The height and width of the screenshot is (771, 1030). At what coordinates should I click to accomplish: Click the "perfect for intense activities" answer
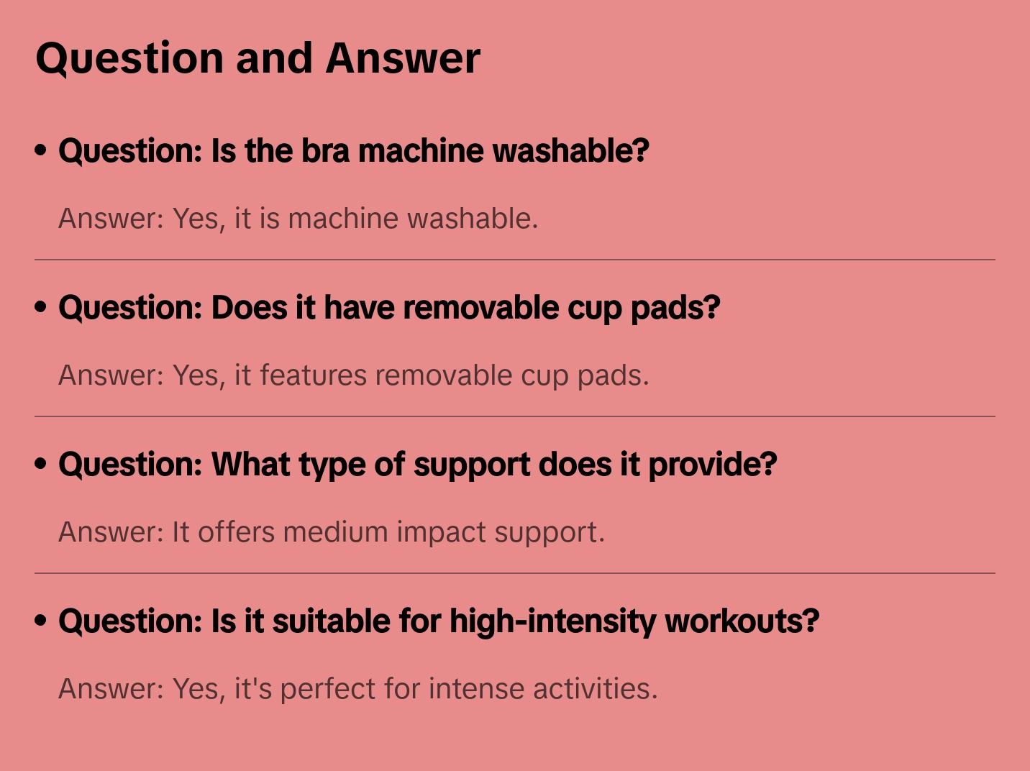[x=357, y=689]
